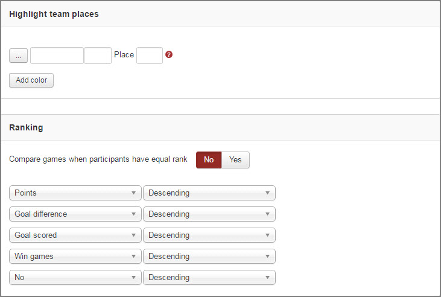The image size is (441, 297).
Task: Click the small input field before Place label
Action: click(x=98, y=56)
